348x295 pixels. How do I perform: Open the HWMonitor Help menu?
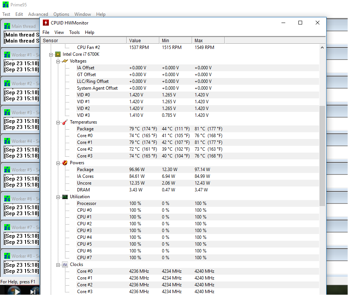tap(89, 32)
